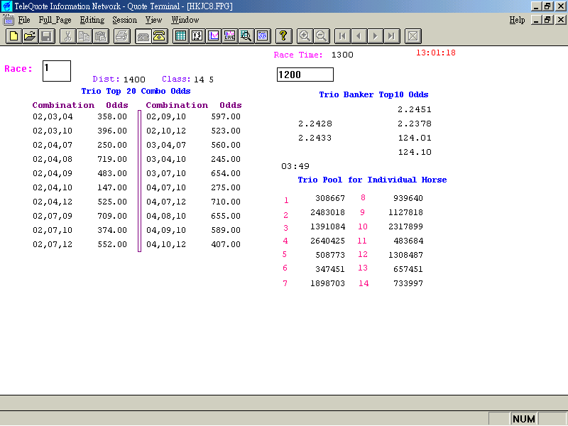Close the inner HKJC8.FPG document window

(560, 20)
